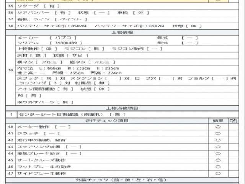Select result circle for ステアリング装置 row
This screenshot has width=245, height=184.
click(218, 147)
